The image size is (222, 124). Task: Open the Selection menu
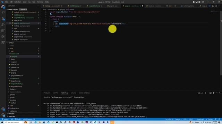click(18, 2)
